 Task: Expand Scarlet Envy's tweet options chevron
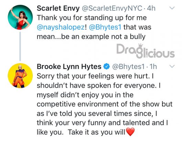pyautogui.click(x=172, y=8)
